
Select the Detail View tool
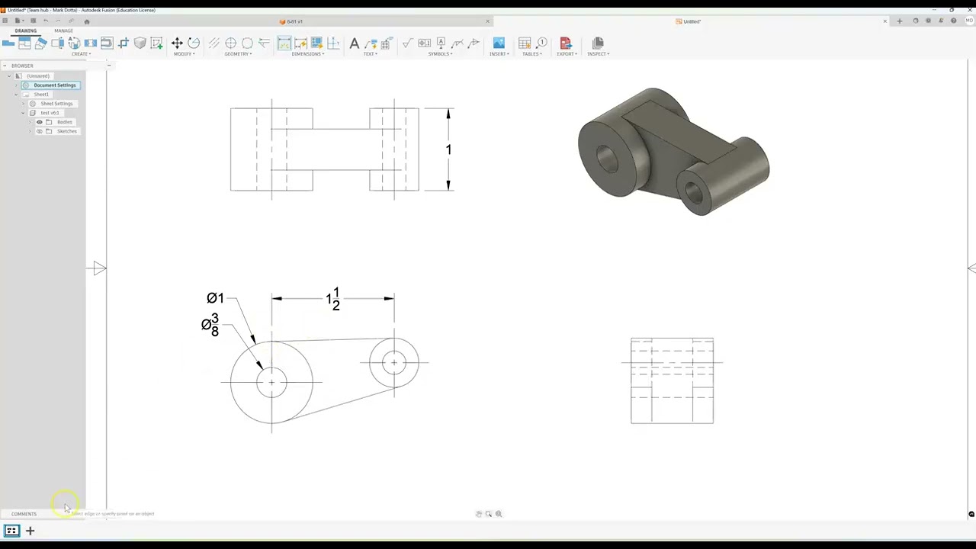point(74,43)
